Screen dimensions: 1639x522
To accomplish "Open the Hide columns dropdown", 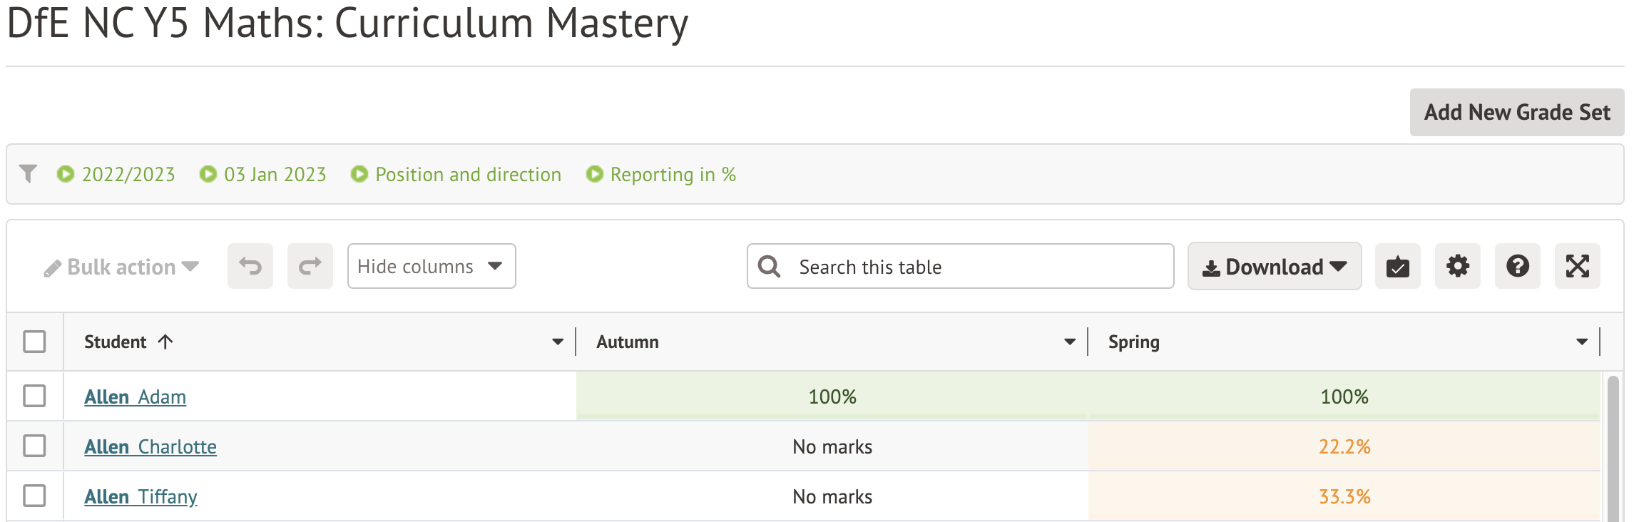I will (431, 267).
